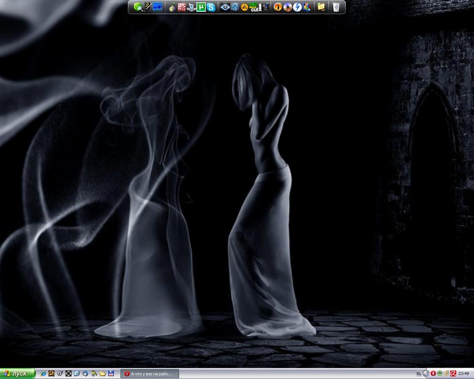Viewport: 474px width, 379px height.
Task: Open the Recycle Bin in the dock
Action: pos(336,7)
